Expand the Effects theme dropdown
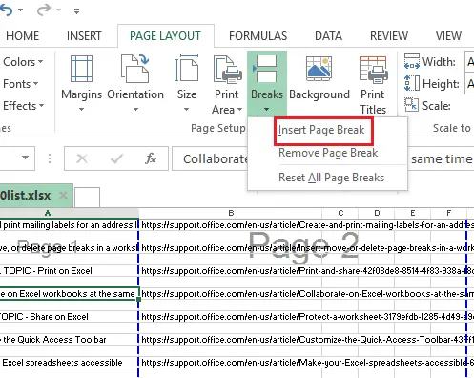This screenshot has width=474, height=378. (x=23, y=106)
